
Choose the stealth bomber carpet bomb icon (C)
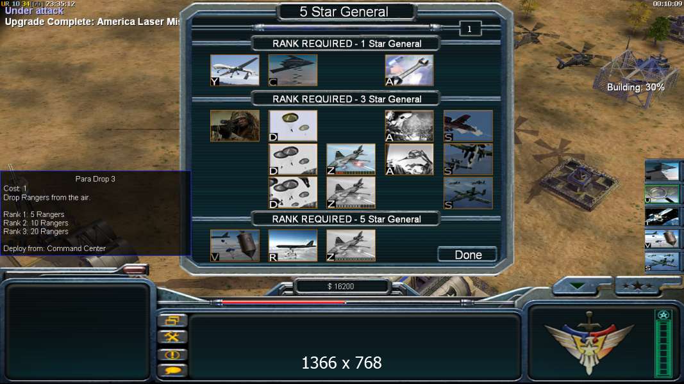293,70
